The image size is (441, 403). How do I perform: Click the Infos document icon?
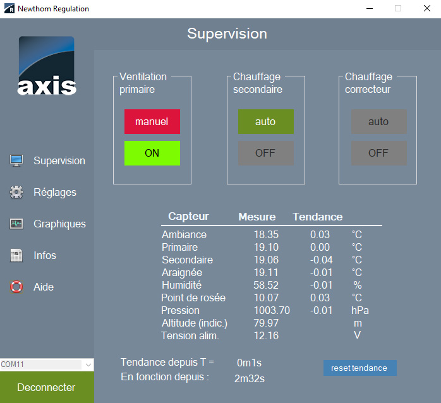click(x=16, y=255)
